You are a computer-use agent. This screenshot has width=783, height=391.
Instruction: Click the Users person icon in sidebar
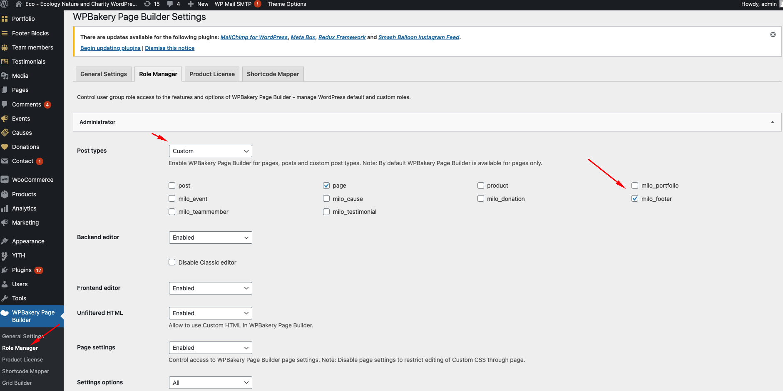coord(5,284)
